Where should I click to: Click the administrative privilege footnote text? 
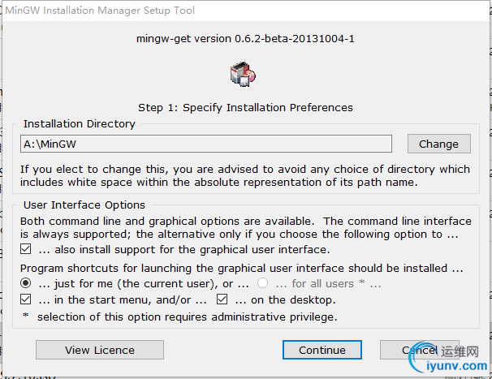pos(187,317)
